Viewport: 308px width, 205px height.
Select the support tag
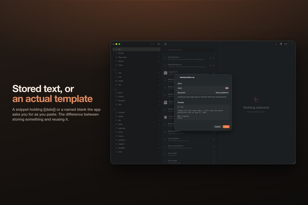[x=136, y=144]
